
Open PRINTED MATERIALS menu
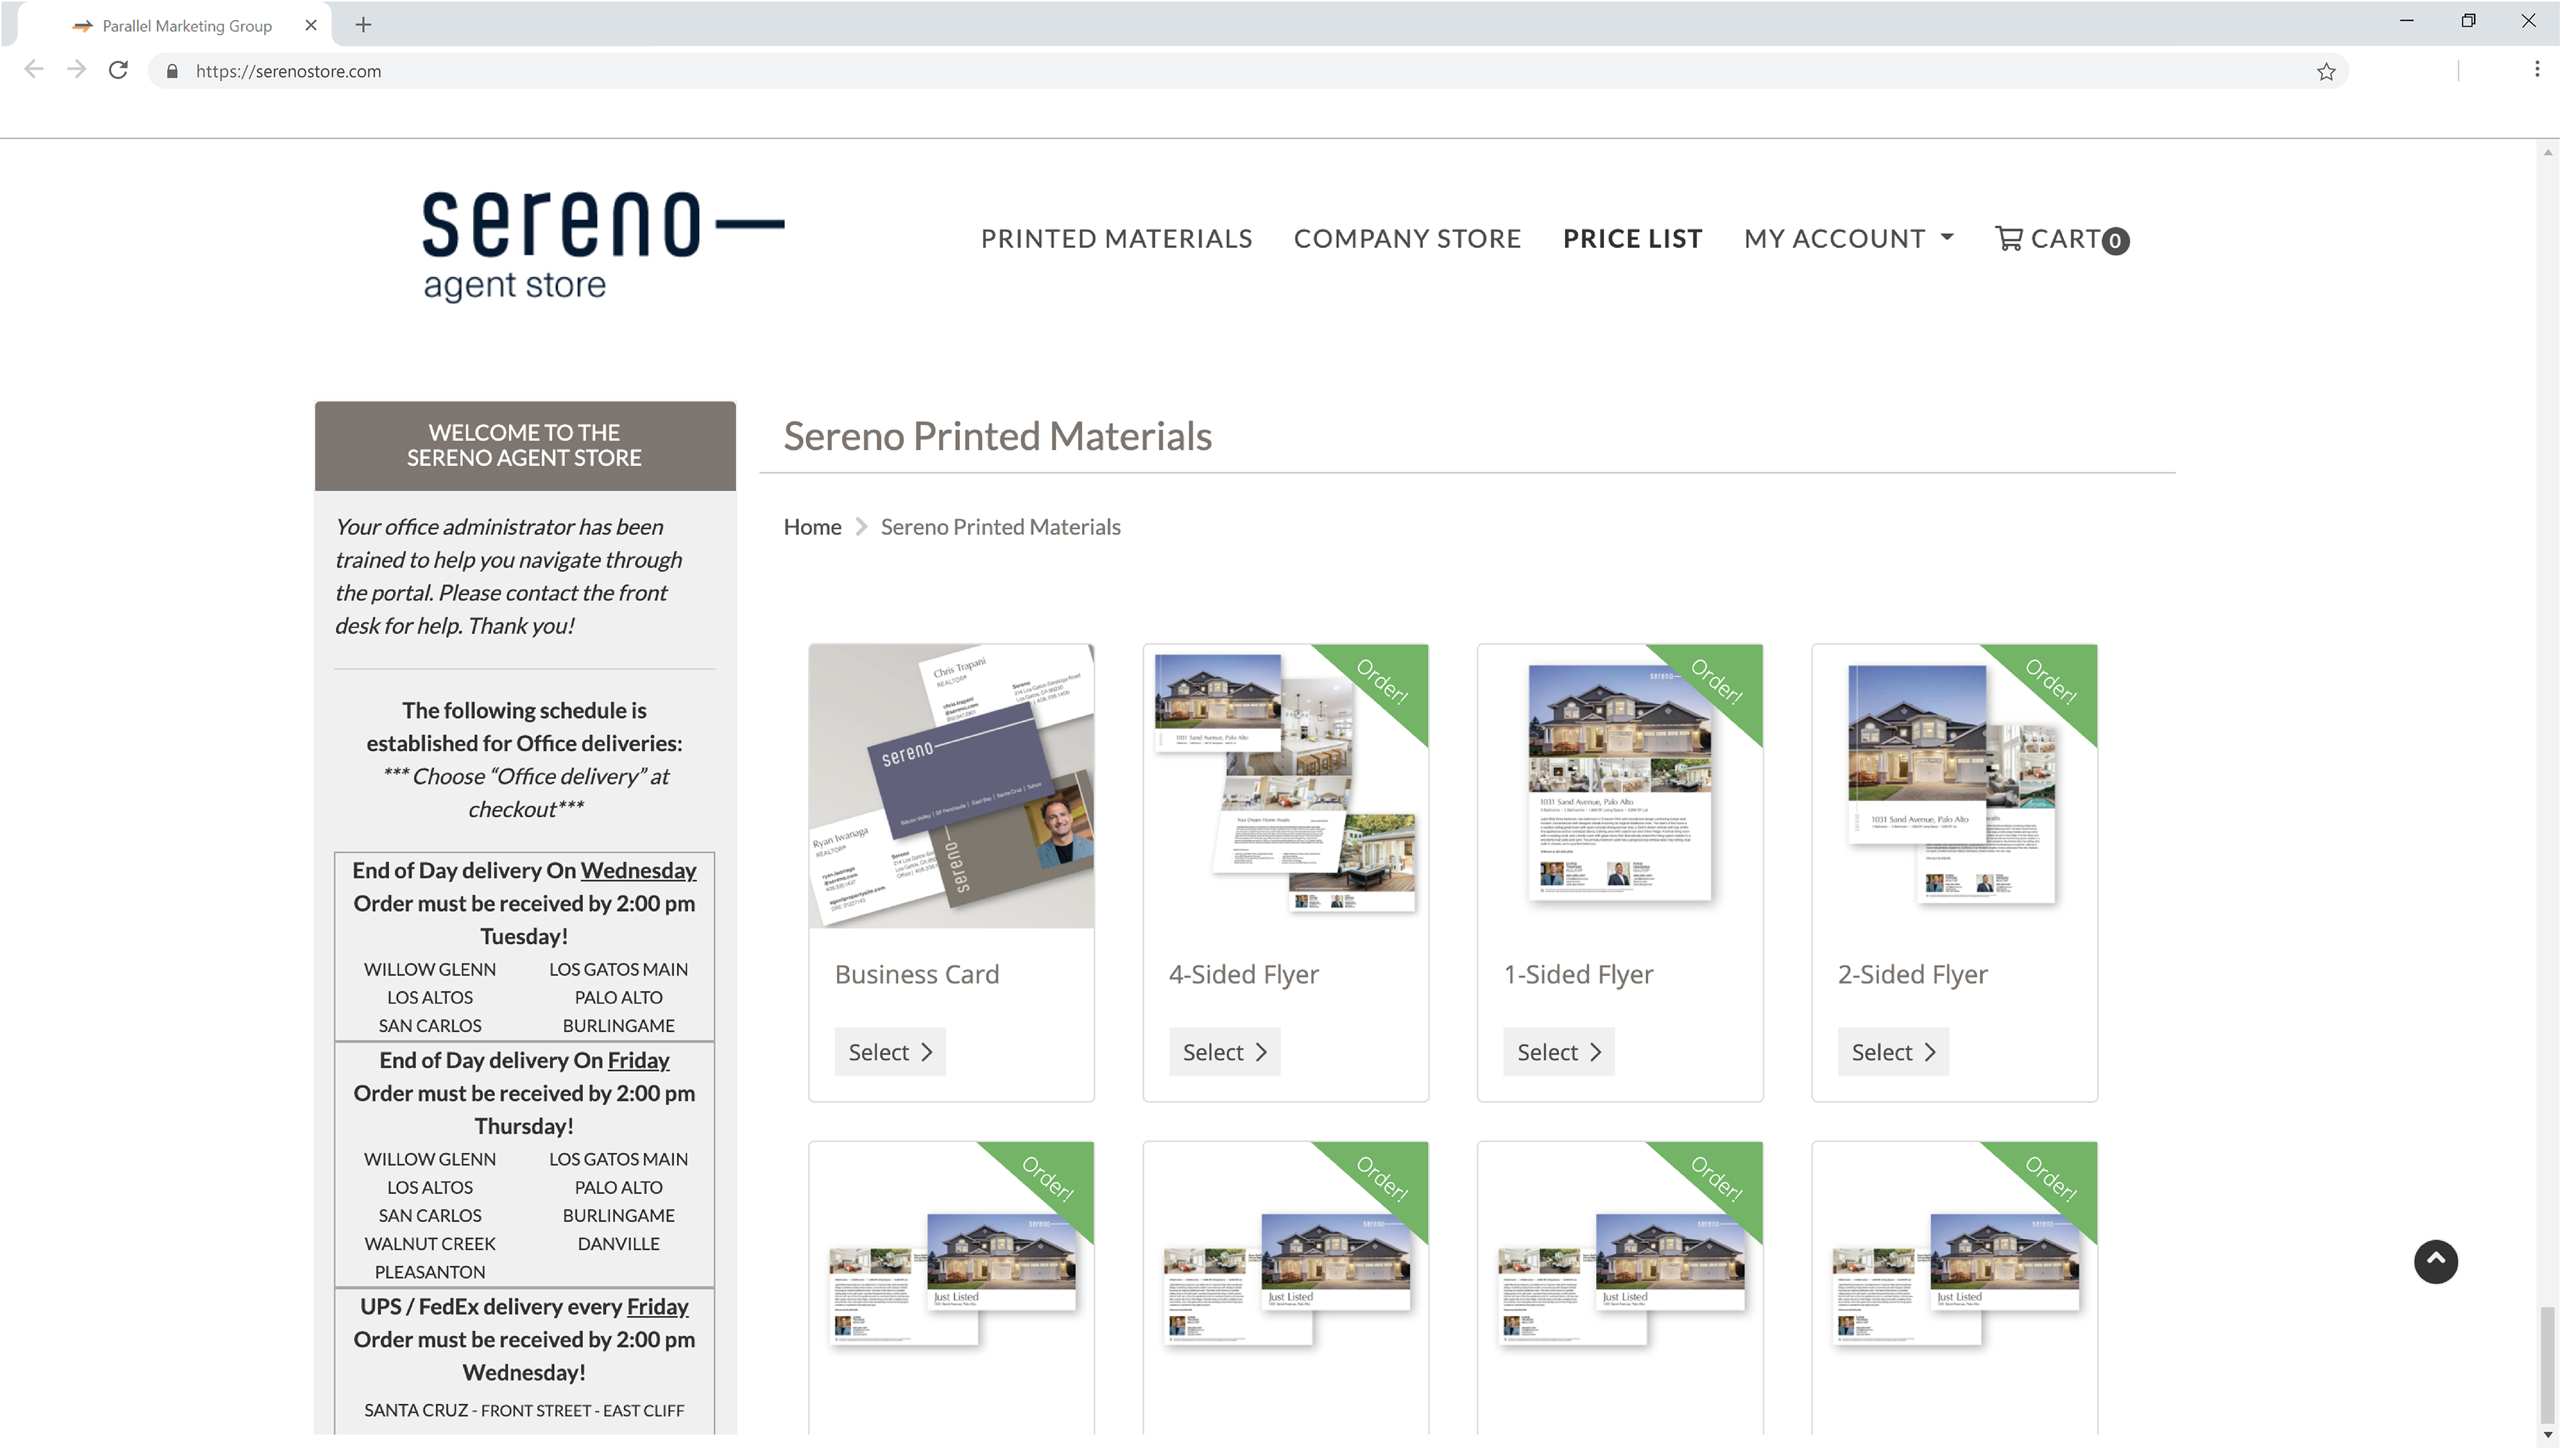click(1116, 239)
